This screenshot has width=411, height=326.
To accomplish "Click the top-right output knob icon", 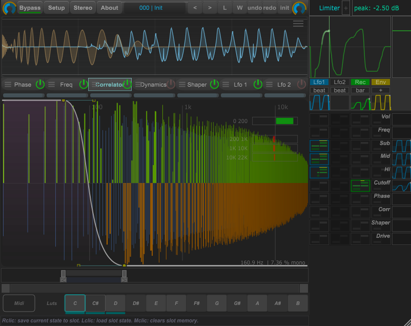I will pyautogui.click(x=299, y=8).
